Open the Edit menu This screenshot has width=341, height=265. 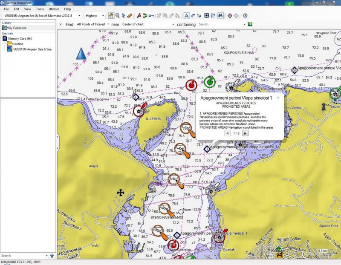[17, 9]
